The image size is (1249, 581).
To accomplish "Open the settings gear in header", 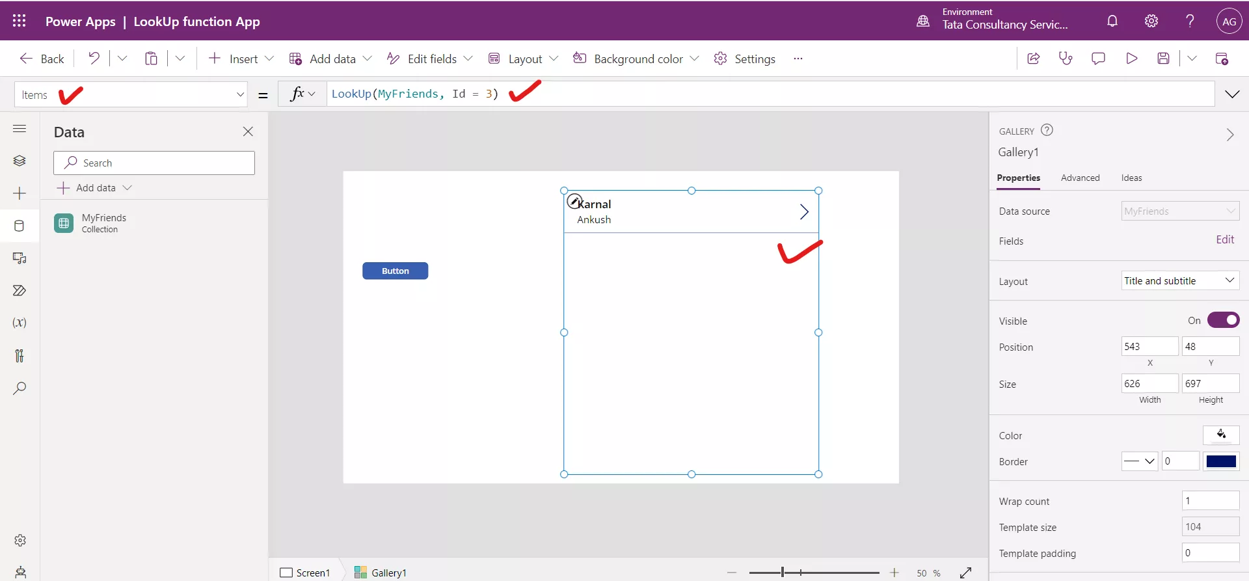I will (x=1151, y=21).
